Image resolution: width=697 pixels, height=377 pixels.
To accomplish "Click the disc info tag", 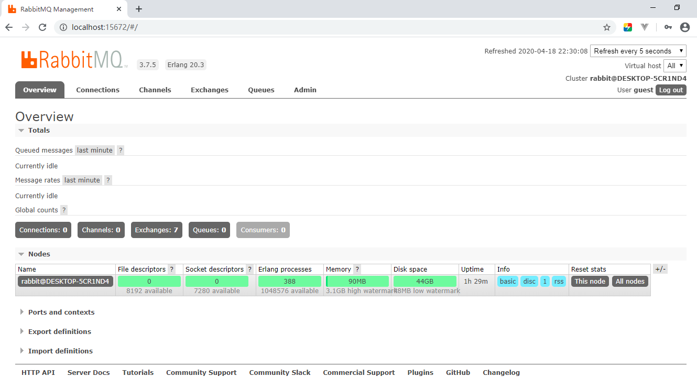I will click(x=530, y=282).
